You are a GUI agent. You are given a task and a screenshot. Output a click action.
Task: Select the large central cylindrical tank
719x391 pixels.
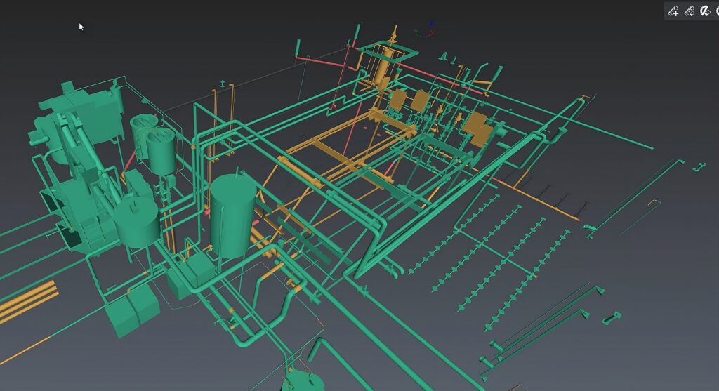[232, 214]
